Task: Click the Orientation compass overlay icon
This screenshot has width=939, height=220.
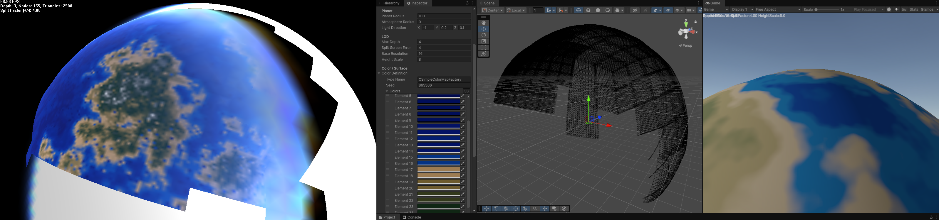Action: pyautogui.click(x=564, y=209)
